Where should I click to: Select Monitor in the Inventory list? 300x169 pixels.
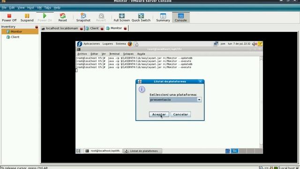20,31
